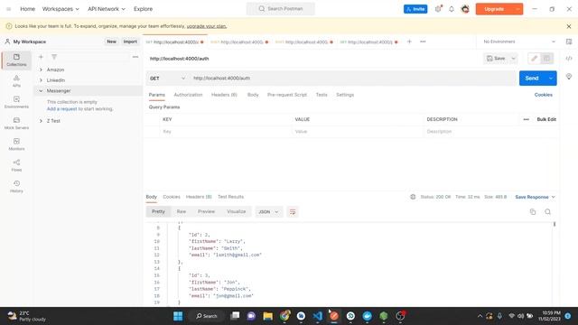
Task: Click the upgrade your plan link
Action: coord(207,26)
